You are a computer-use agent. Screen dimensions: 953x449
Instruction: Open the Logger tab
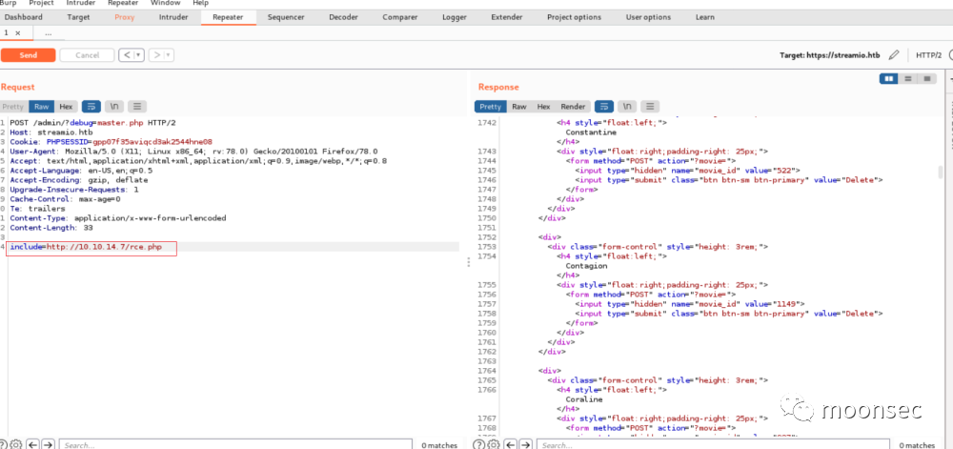click(455, 17)
